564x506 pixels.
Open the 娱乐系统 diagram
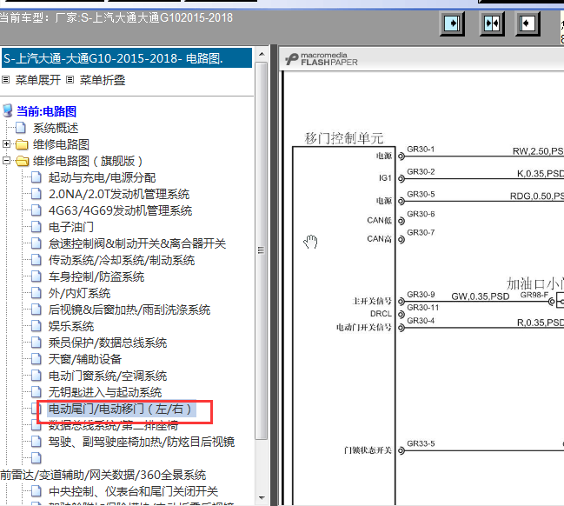pyautogui.click(x=71, y=326)
